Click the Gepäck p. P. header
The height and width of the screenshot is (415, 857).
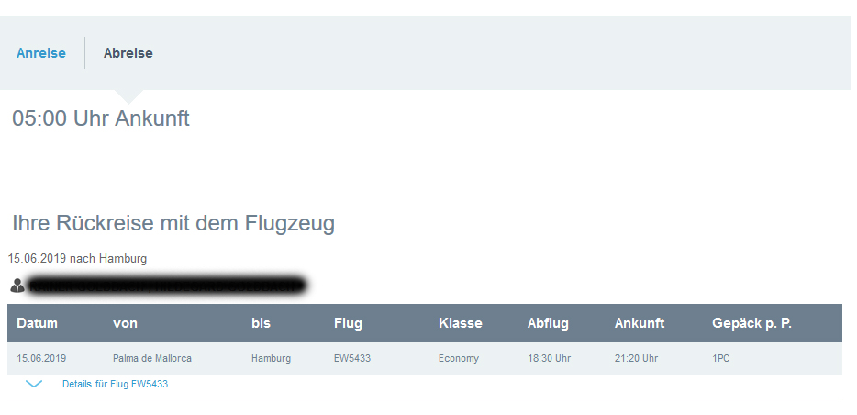point(751,323)
